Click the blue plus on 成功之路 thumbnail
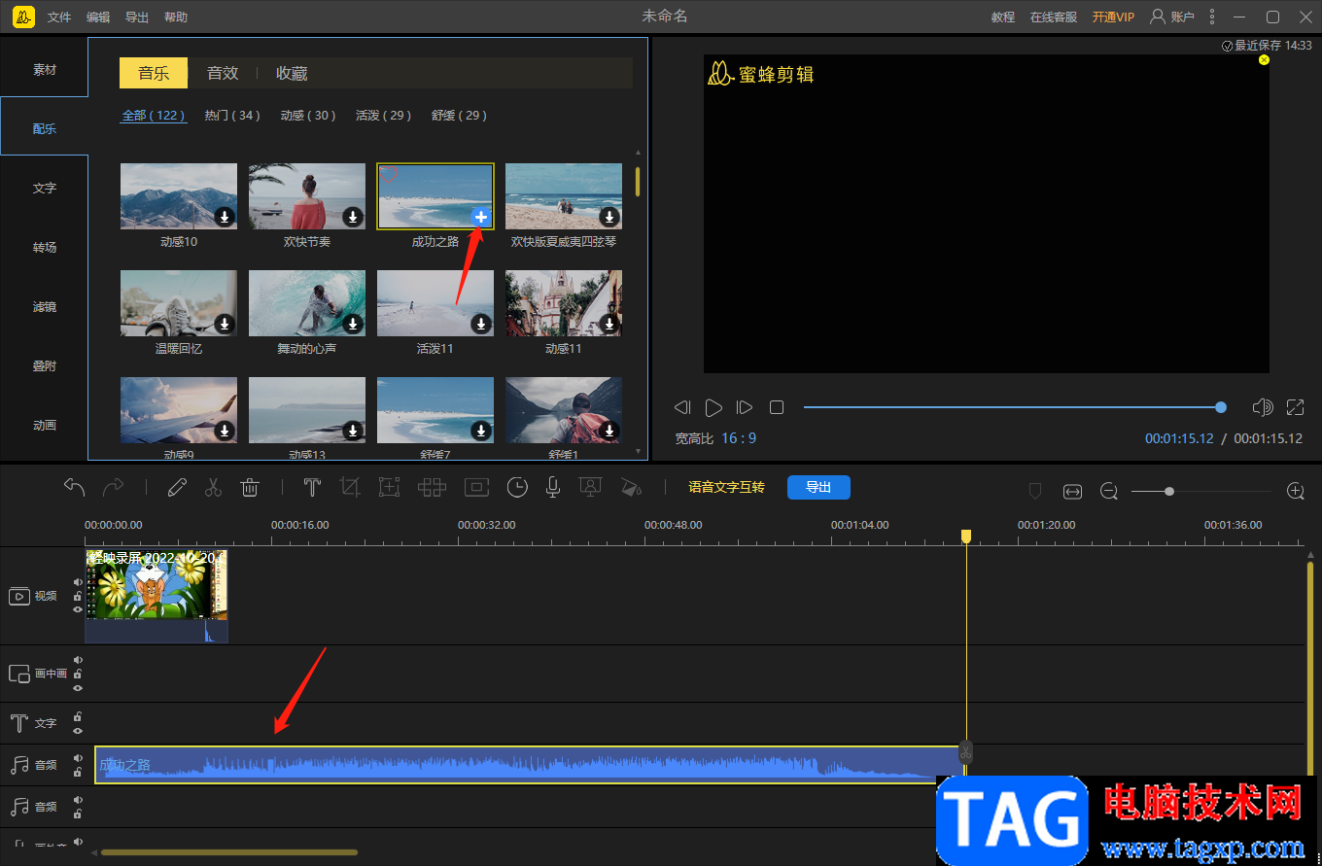Viewport: 1322px width, 866px height. pos(480,217)
